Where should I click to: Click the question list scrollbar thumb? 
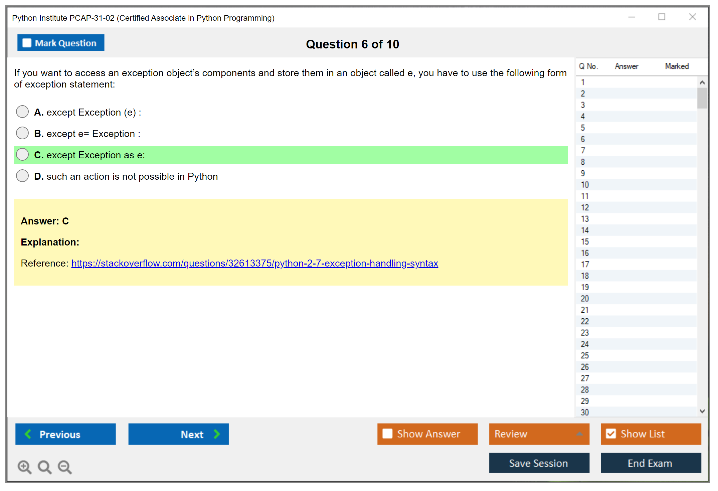click(x=702, y=98)
